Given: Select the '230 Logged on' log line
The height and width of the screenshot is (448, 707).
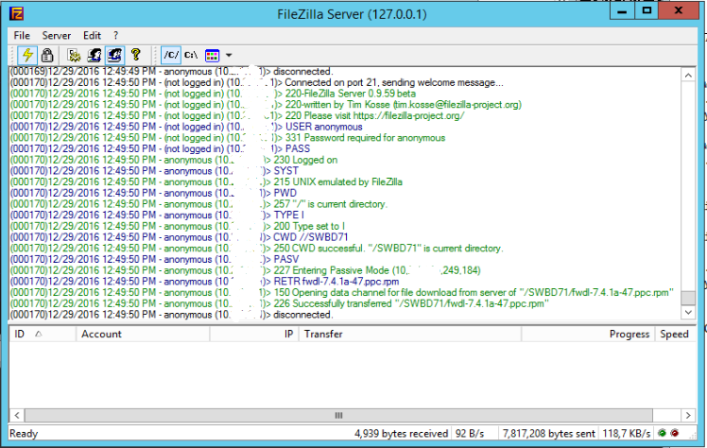Looking at the screenshot, I should click(x=174, y=160).
